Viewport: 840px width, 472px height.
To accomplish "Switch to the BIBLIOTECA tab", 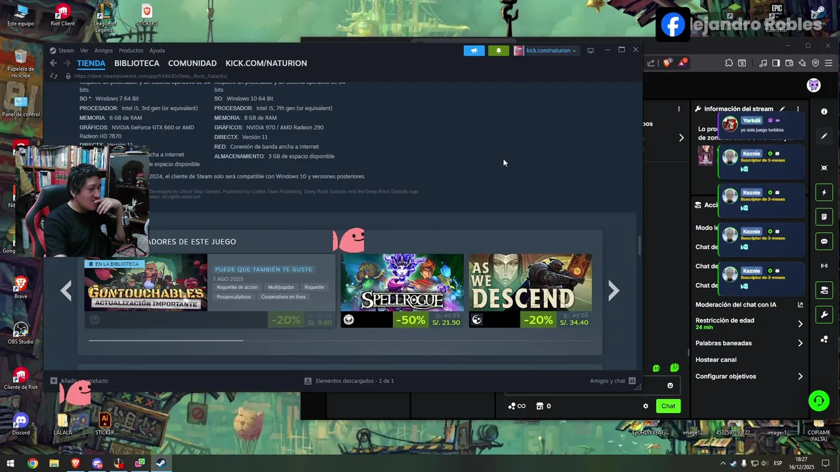I will point(136,64).
